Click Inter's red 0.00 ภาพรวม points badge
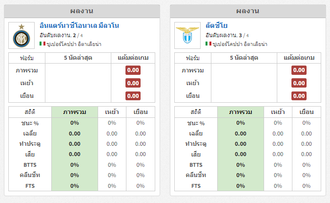Viewport: 330px width, 203px height. click(x=133, y=70)
